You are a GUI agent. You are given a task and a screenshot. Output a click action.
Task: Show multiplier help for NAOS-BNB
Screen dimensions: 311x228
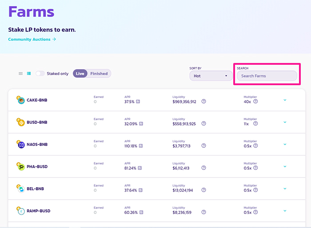pyautogui.click(x=255, y=146)
